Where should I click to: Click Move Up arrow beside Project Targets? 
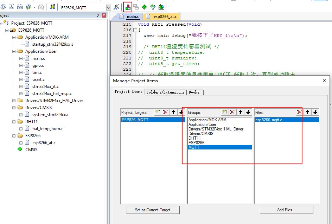click(x=173, y=112)
